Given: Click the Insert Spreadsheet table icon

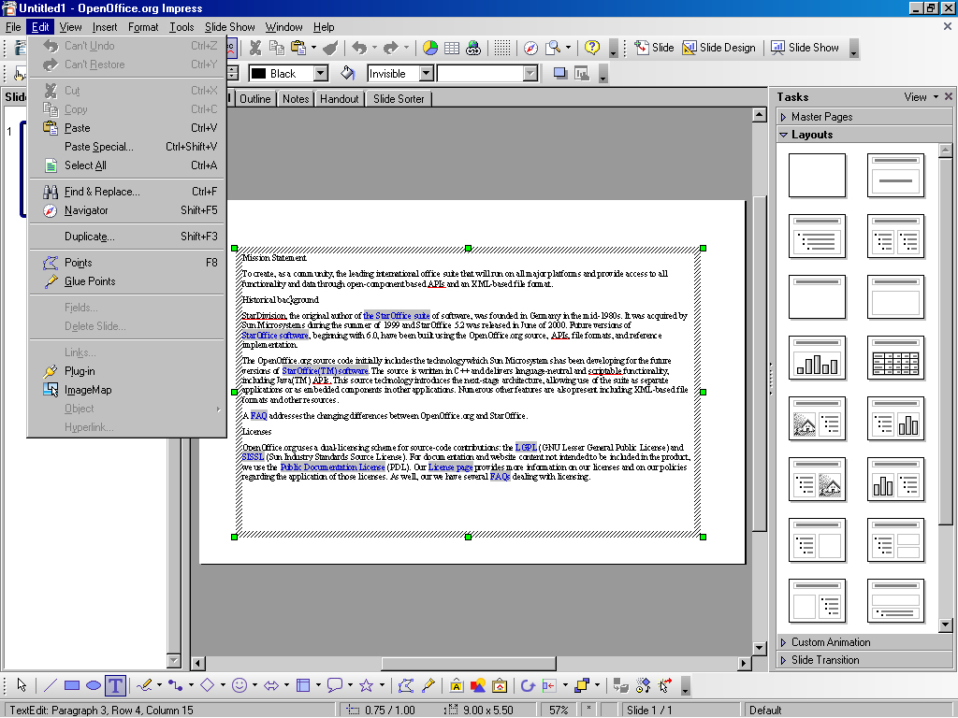Looking at the screenshot, I should coord(452,48).
